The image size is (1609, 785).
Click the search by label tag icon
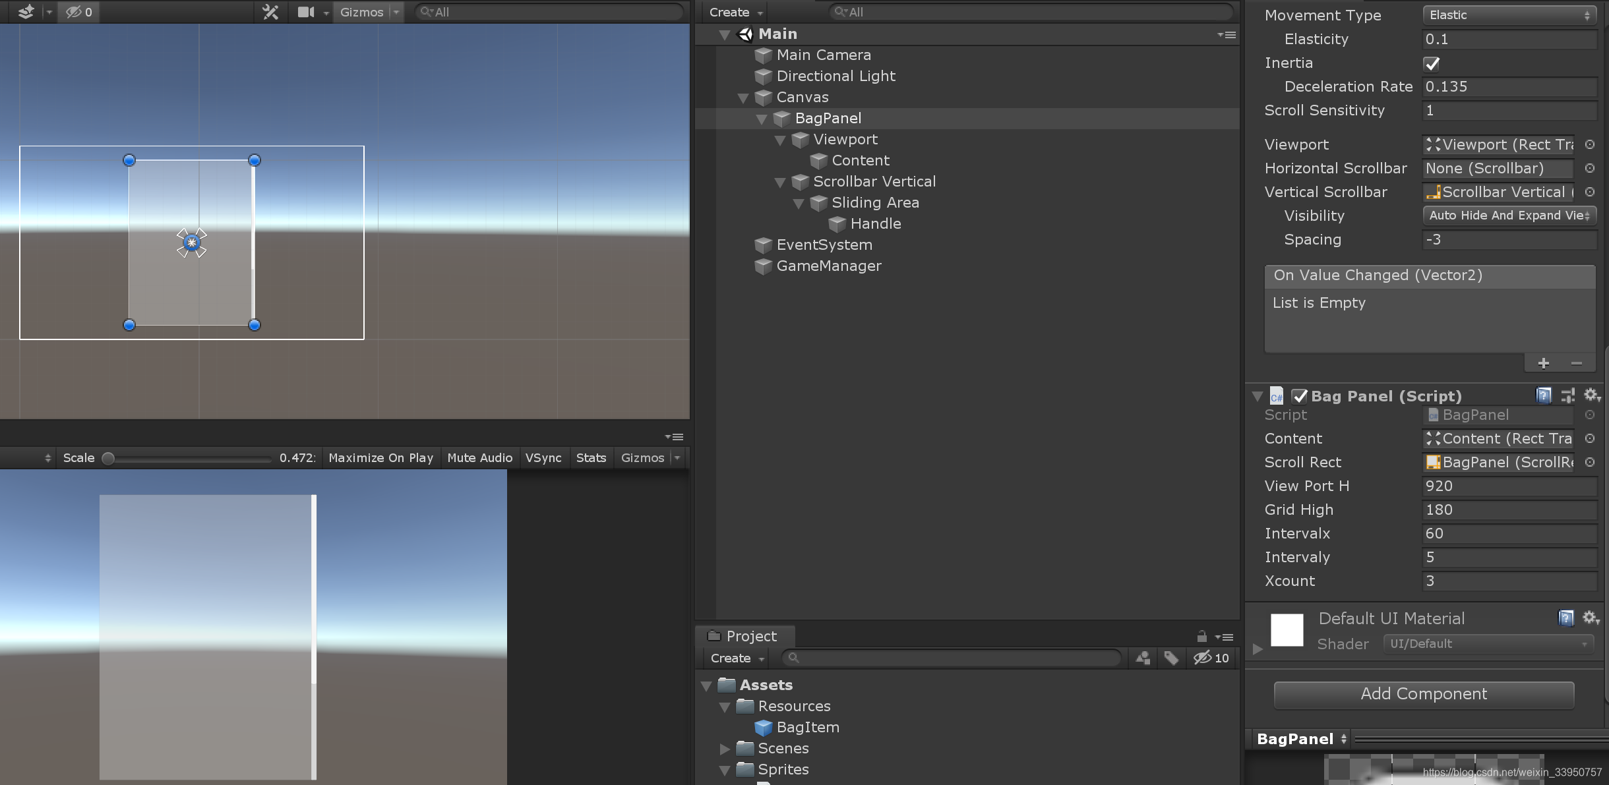click(x=1171, y=658)
